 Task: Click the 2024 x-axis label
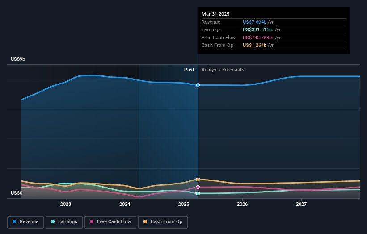(125, 205)
